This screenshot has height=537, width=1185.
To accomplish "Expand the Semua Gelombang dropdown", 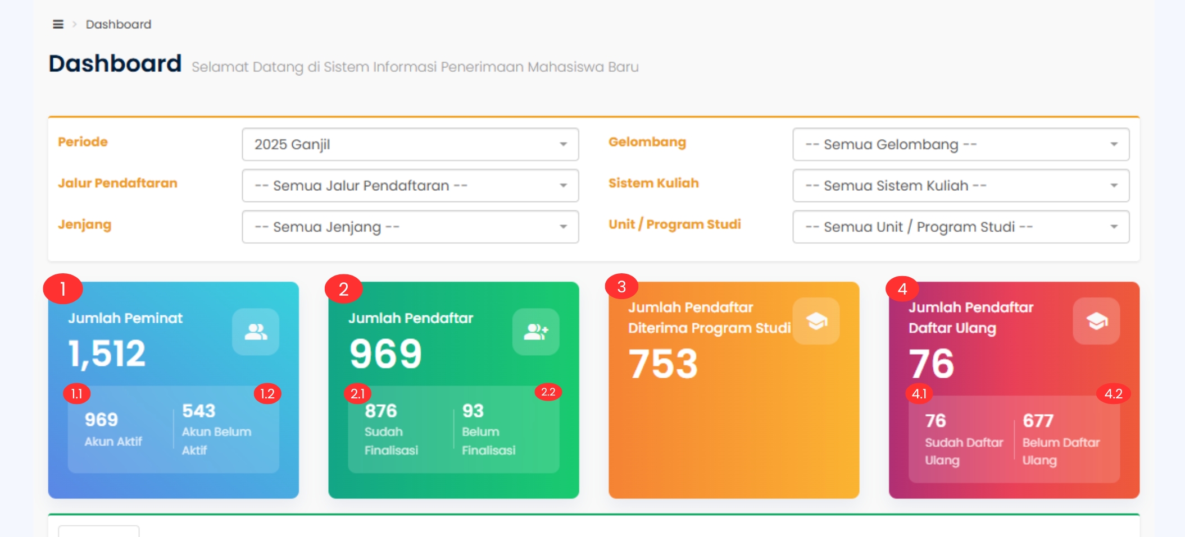I will click(960, 144).
